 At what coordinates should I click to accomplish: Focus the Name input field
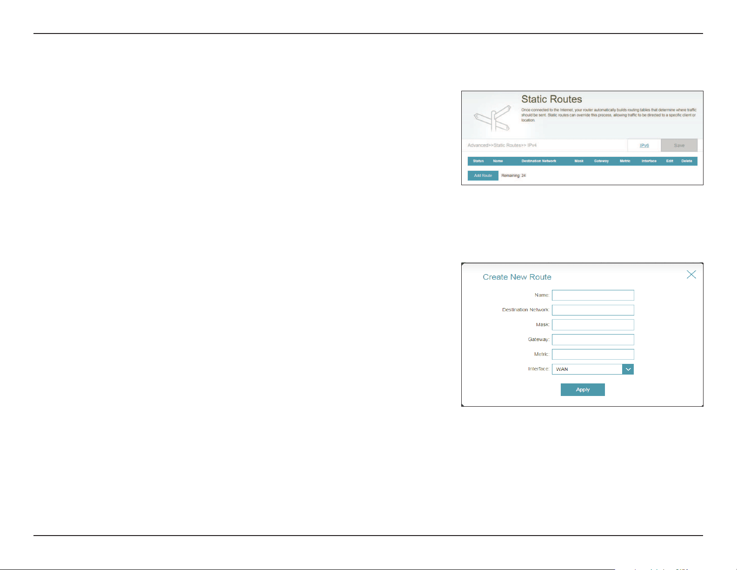coord(593,295)
